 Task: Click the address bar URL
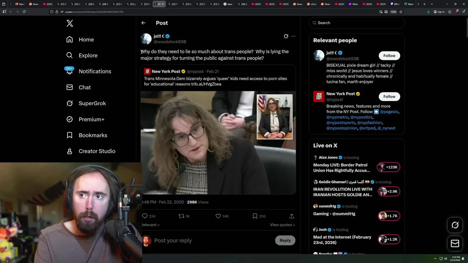click(94, 12)
